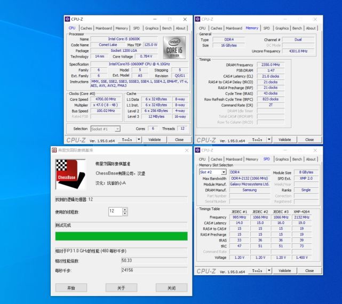Viewport: 342px width, 304px height.
Task: Click Level 3 cache value 12 MBytes
Action: tap(156, 117)
